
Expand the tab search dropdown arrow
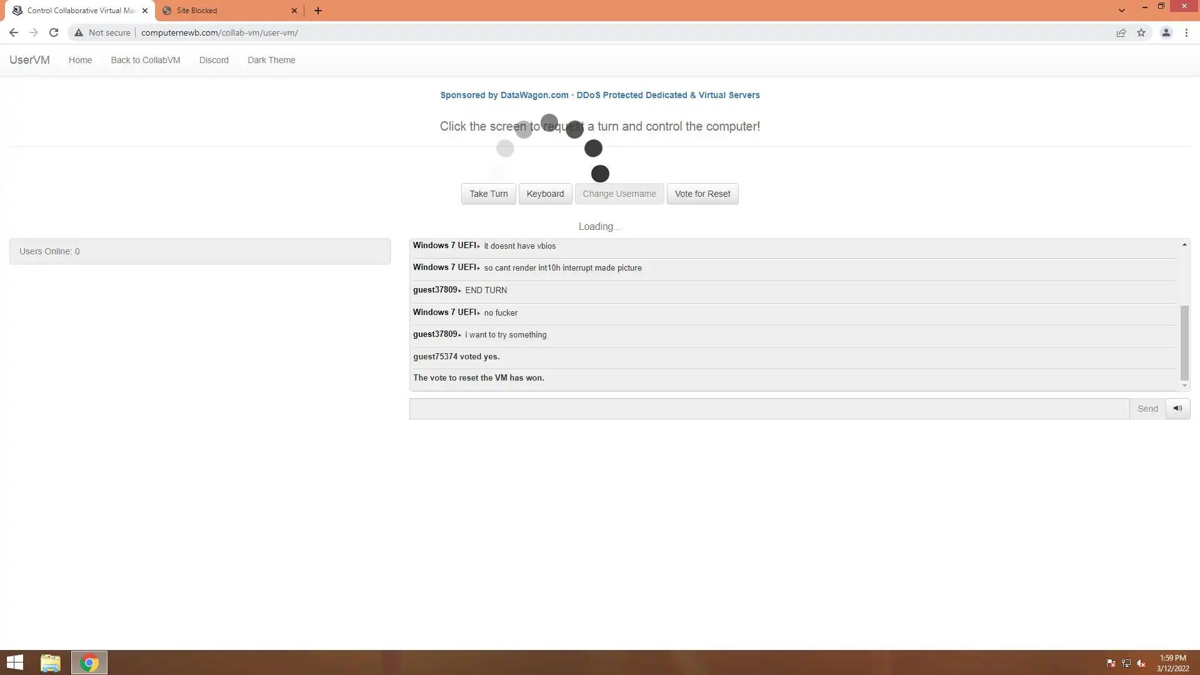pyautogui.click(x=1122, y=10)
